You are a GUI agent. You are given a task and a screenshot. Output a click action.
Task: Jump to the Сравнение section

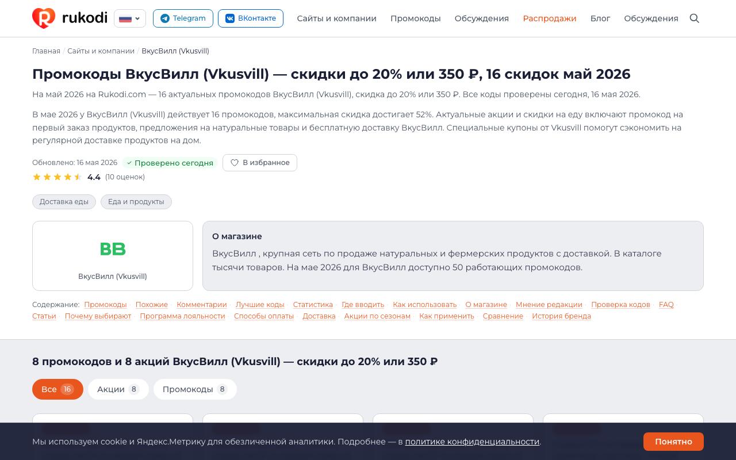(x=503, y=316)
